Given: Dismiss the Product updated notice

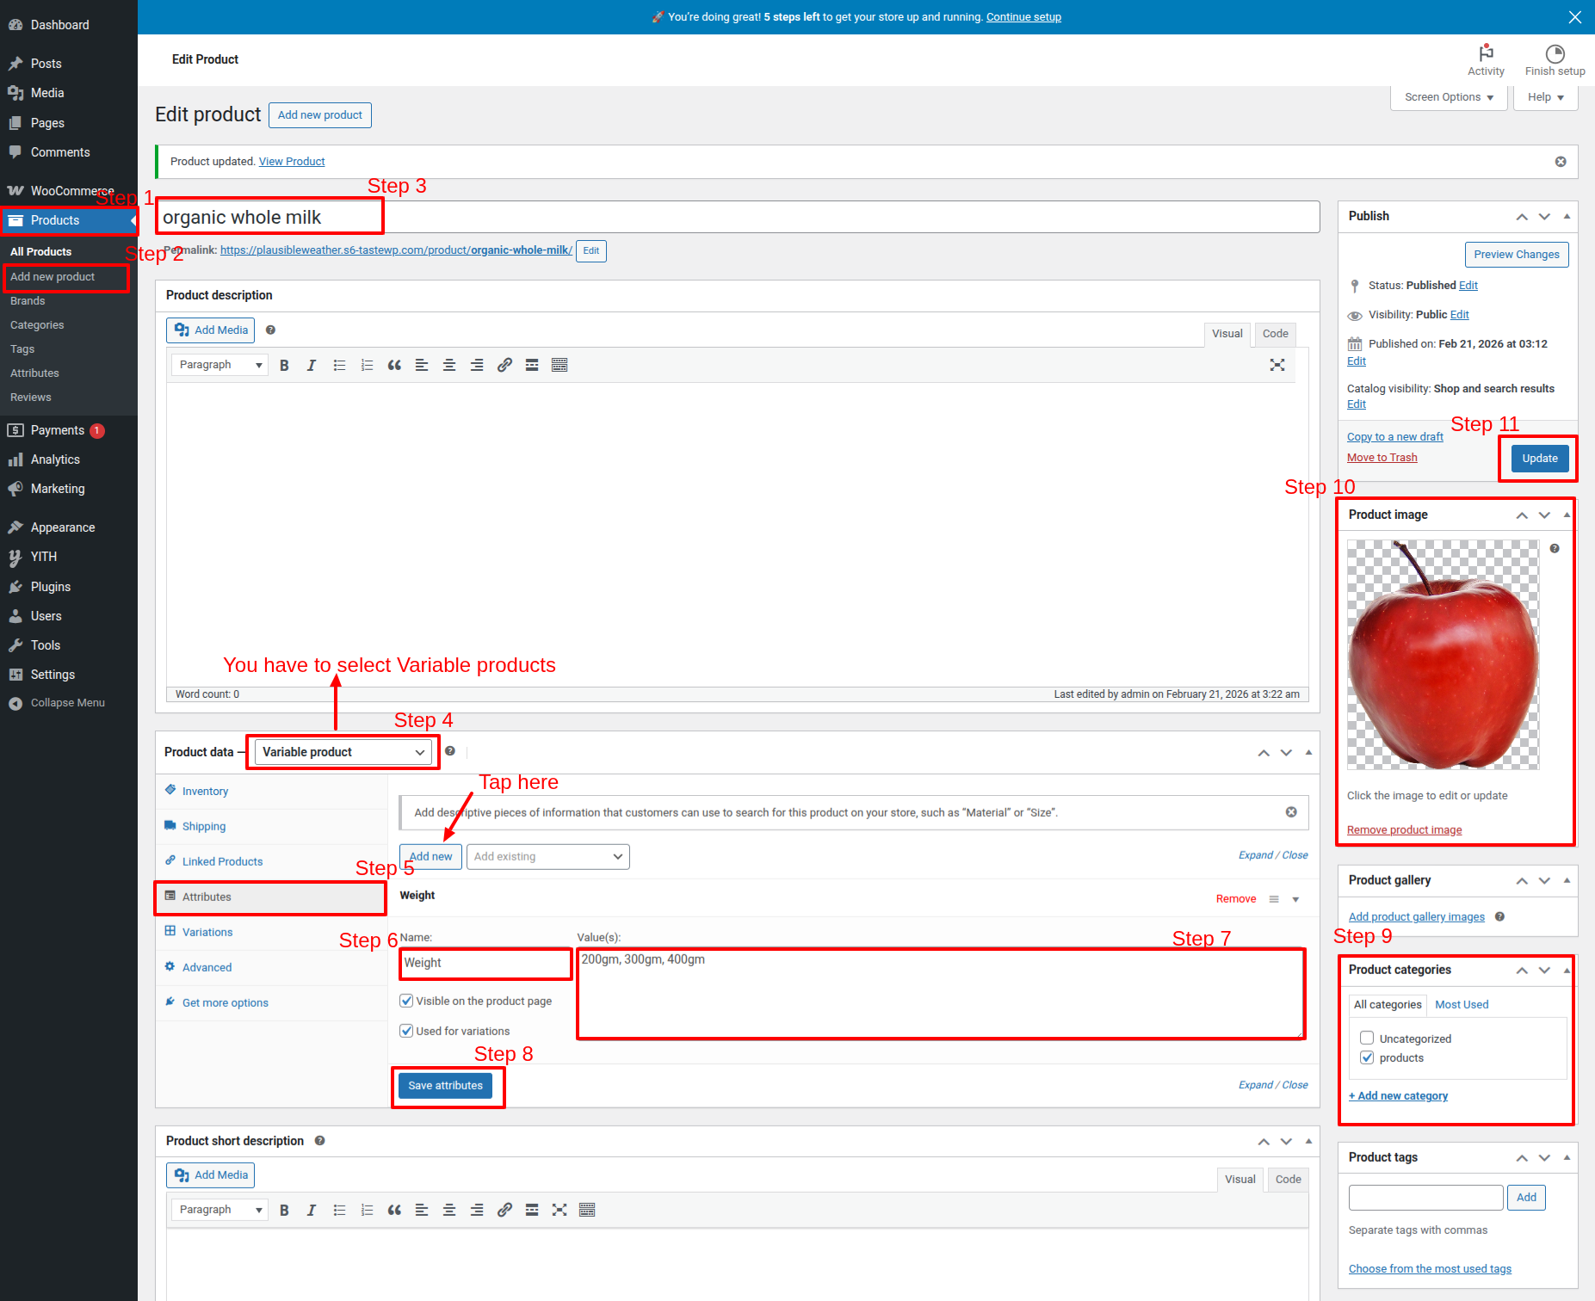Looking at the screenshot, I should (x=1561, y=162).
